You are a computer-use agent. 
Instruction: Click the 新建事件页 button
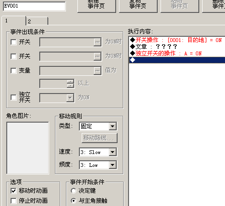[96, 6]
